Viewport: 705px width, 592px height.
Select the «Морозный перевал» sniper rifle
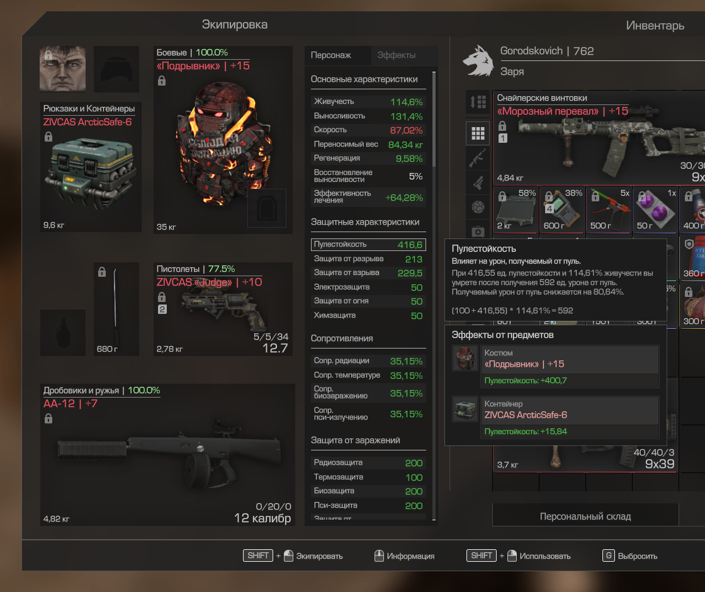(x=599, y=138)
